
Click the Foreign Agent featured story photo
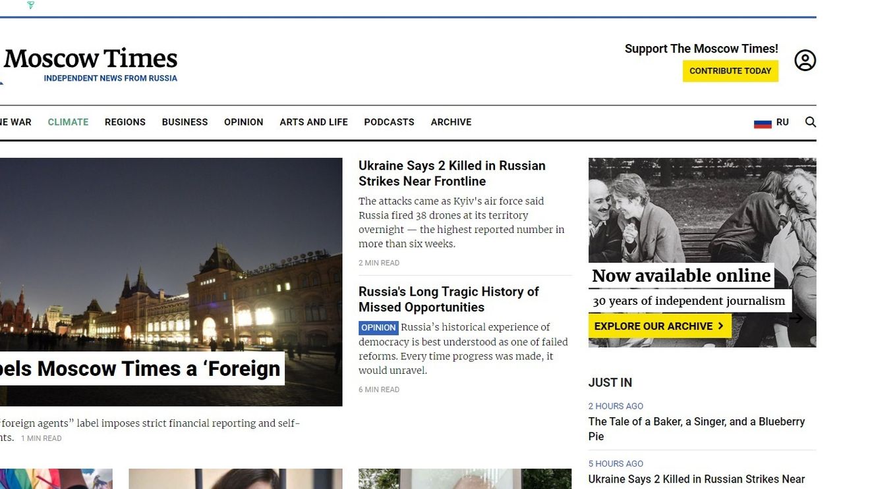click(x=171, y=276)
